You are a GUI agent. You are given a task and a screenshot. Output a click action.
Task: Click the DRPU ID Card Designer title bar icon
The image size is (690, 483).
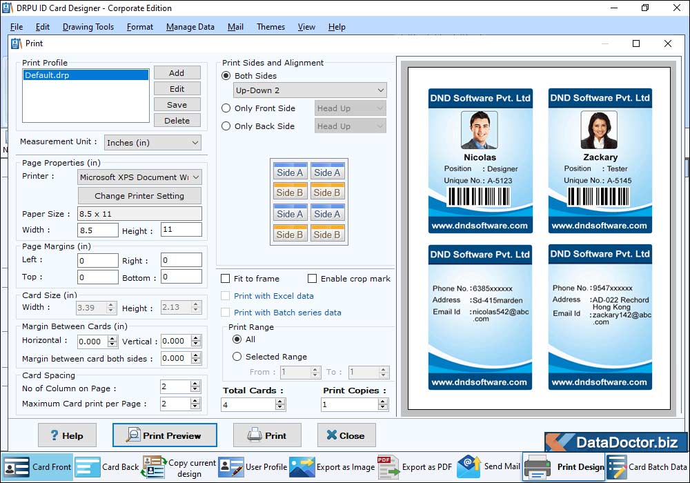[x=8, y=8]
